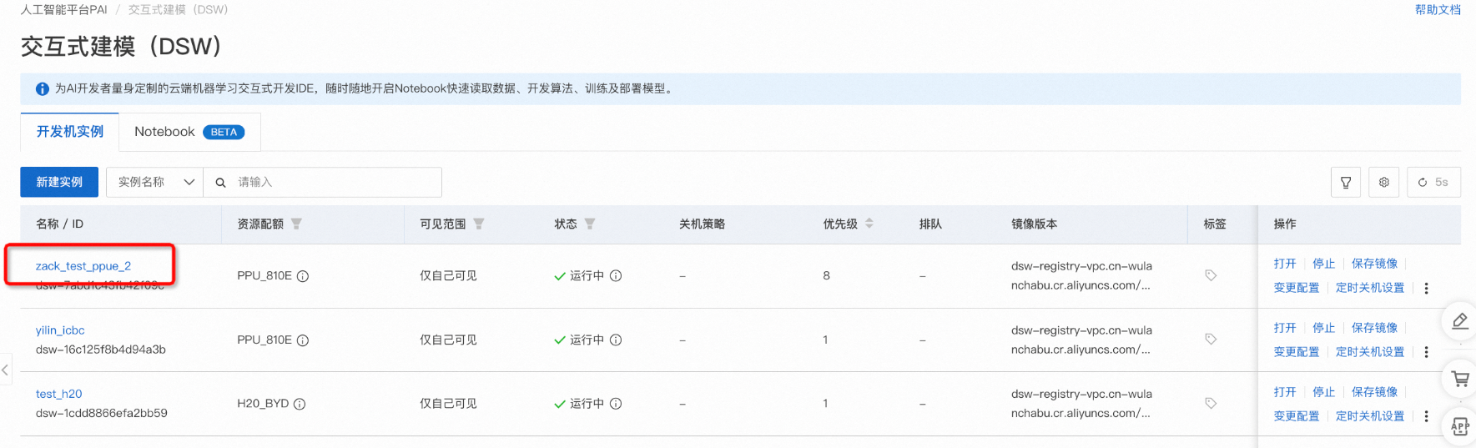Switch to 开发机实例 tab
Viewport: 1476px width, 448px height.
click(x=70, y=132)
